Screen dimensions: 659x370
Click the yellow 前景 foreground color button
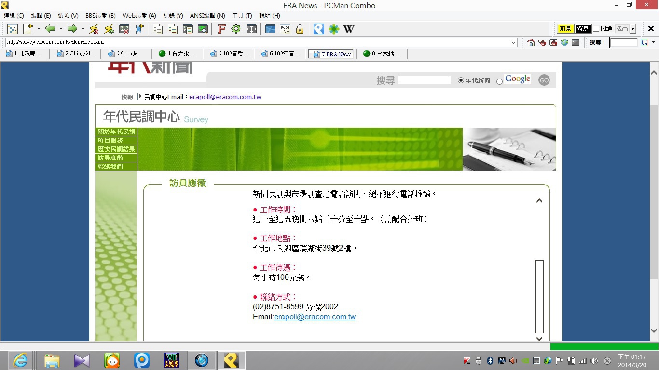point(565,29)
